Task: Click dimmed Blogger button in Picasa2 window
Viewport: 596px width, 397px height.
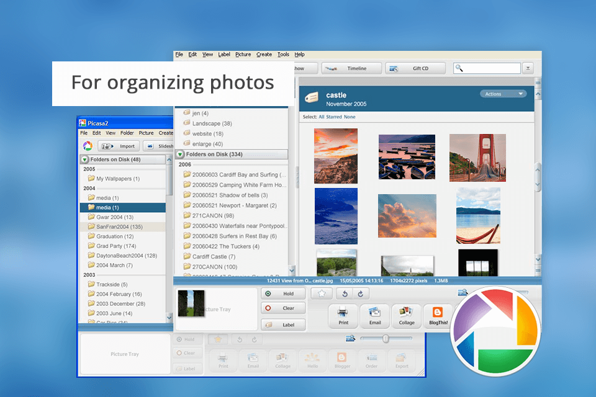Action: [x=342, y=360]
